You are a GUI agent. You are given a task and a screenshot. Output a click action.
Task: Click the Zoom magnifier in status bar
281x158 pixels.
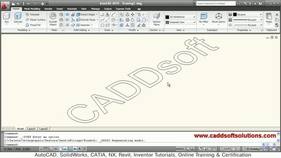point(205,149)
